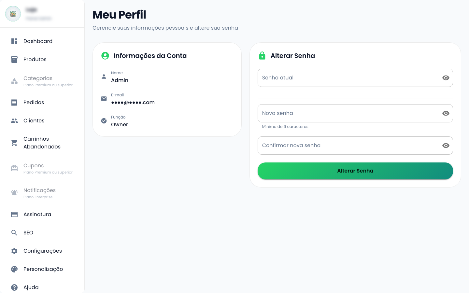Toggle visibility of Confirmar nova senha
This screenshot has height=293, width=469.
446,146
